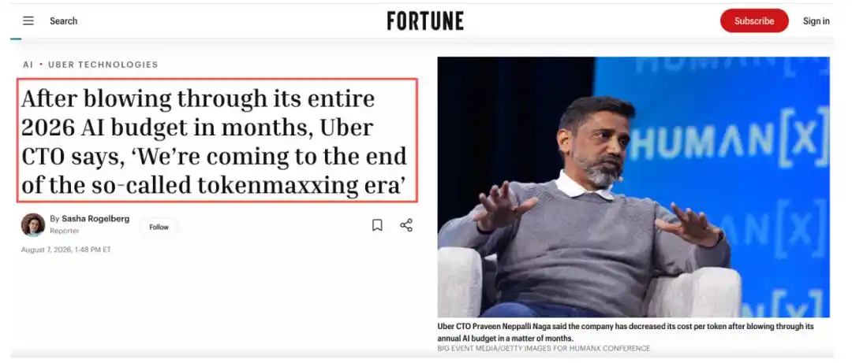The image size is (852, 363).
Task: Click the photo caption about Praveen Neppalli Naga
Action: tap(626, 332)
